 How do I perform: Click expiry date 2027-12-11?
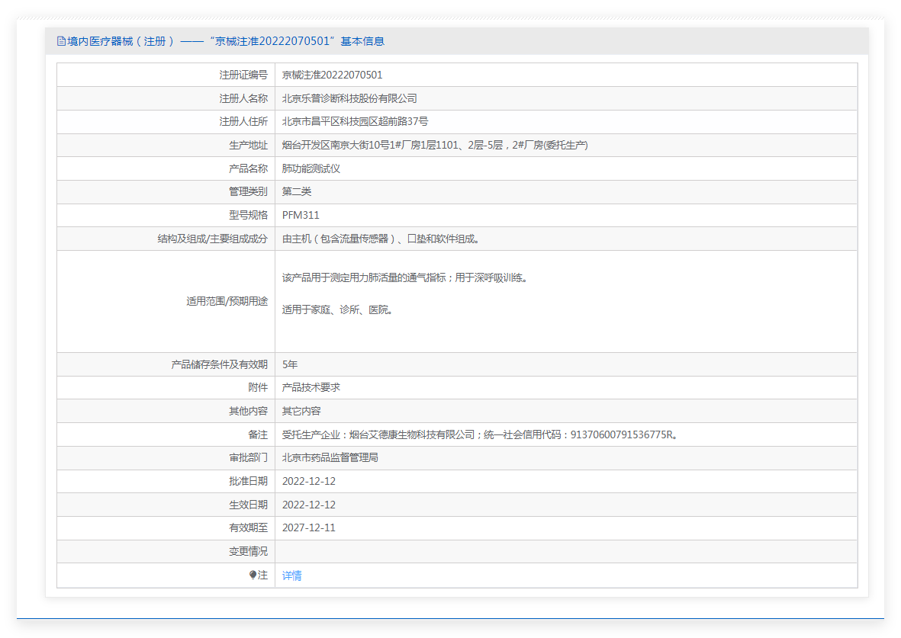[308, 527]
